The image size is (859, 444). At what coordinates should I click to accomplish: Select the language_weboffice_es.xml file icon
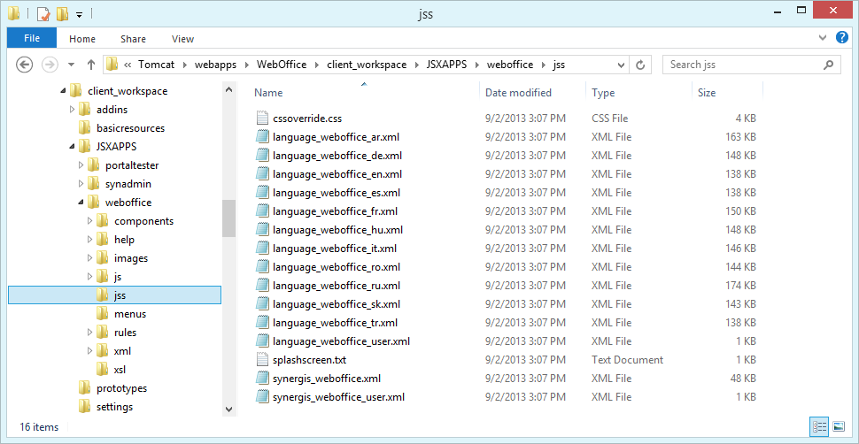click(263, 193)
